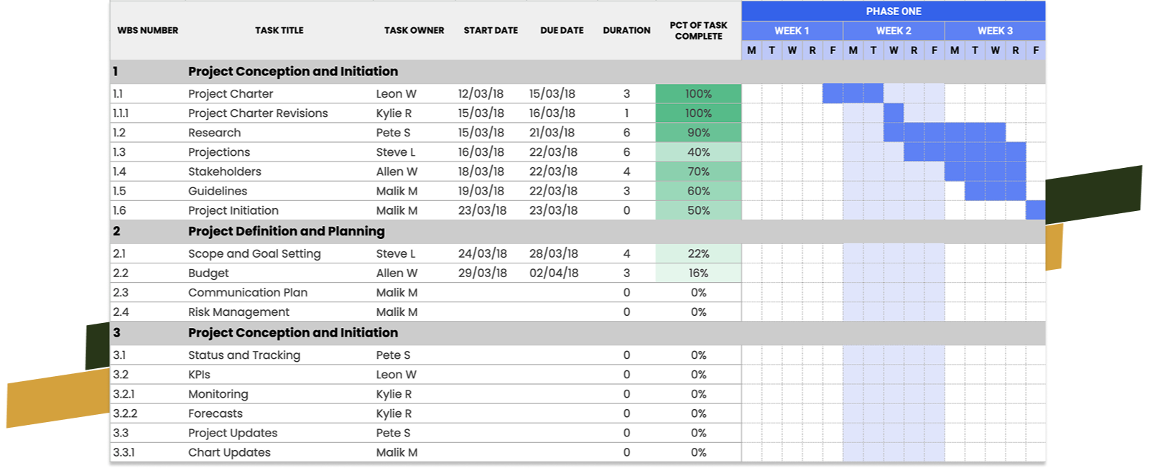Click the duration cell for Scope and Goal Setting
Screen dimensions: 1150x468
coord(626,253)
